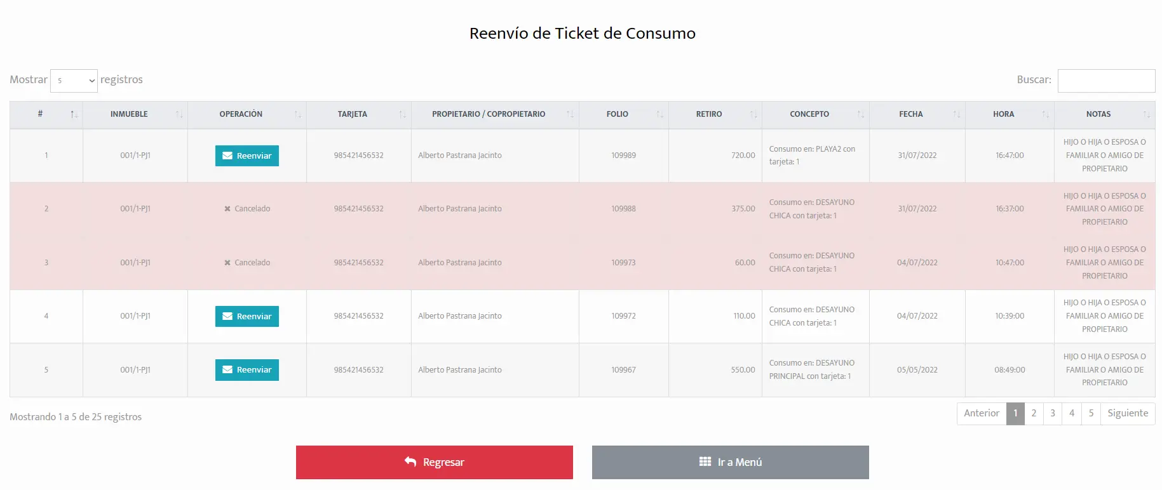1162x490 pixels.
Task: Click the Ir a Menú button
Action: [x=731, y=462]
